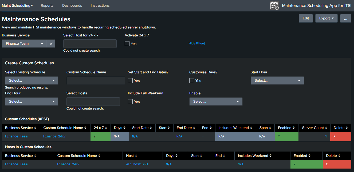Open the Business Service Finance Team dropdown
354x172 pixels.
[x=24, y=44]
